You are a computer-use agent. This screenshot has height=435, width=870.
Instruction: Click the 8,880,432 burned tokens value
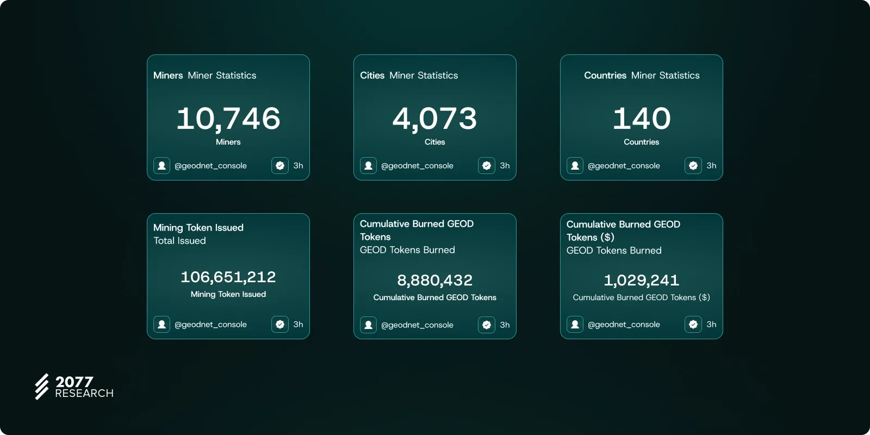coord(435,281)
